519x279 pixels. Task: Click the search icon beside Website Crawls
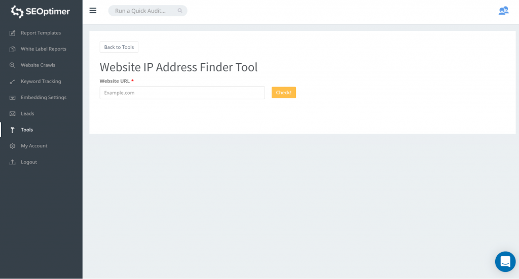pyautogui.click(x=13, y=65)
